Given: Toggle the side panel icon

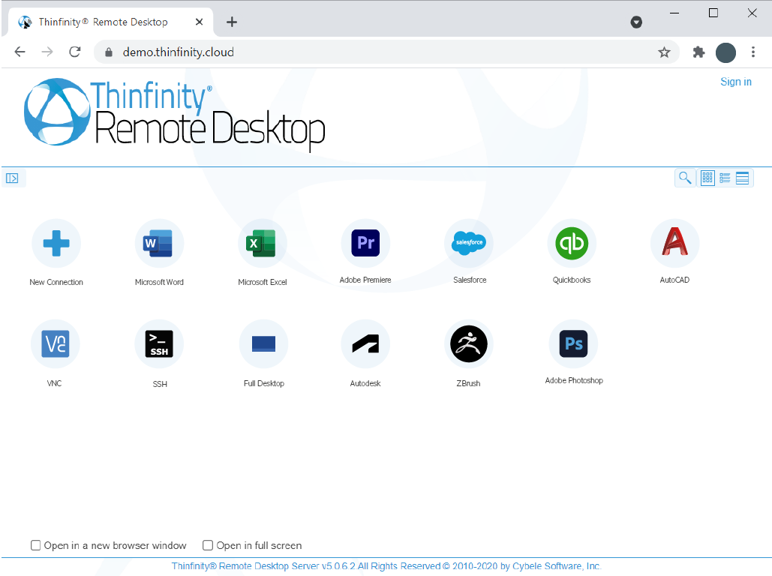Looking at the screenshot, I should (x=12, y=178).
